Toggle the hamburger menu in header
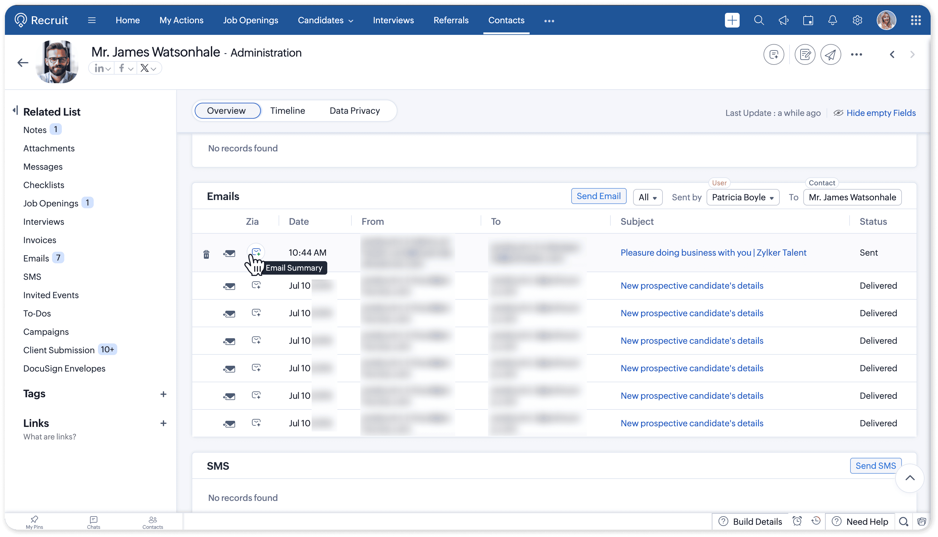The width and height of the screenshot is (938, 537). click(x=92, y=20)
